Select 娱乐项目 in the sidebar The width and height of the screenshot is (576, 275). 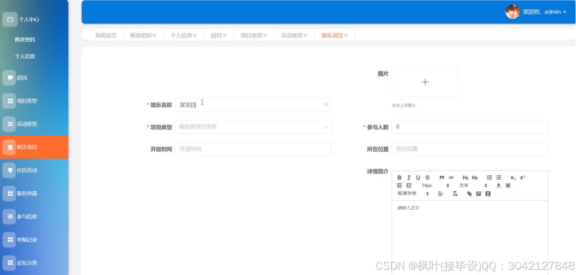point(34,147)
